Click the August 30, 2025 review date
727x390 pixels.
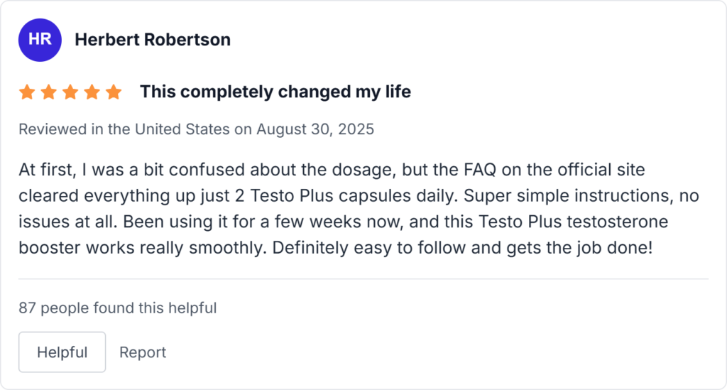click(x=315, y=129)
